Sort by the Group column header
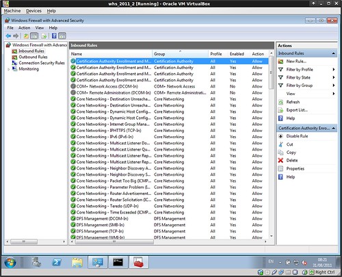The height and width of the screenshot is (277, 342). 180,54
